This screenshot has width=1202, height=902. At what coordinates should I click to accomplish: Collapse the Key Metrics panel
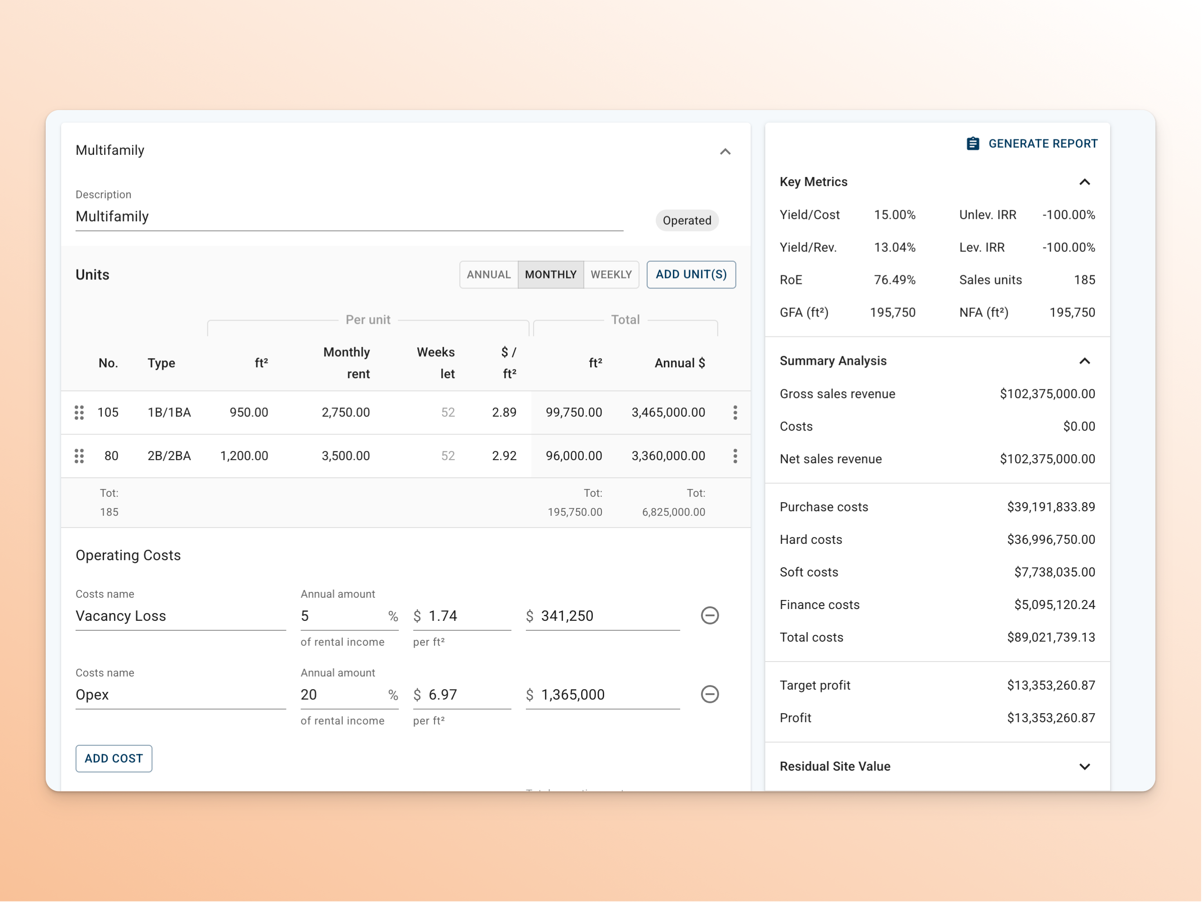(x=1085, y=182)
